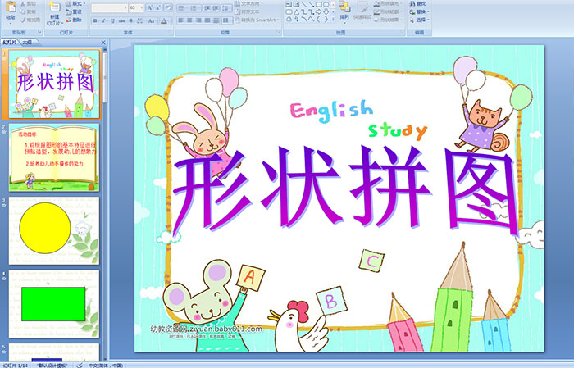The height and width of the screenshot is (368, 574).
Task: Increase font size with large A icon
Action: point(150,7)
